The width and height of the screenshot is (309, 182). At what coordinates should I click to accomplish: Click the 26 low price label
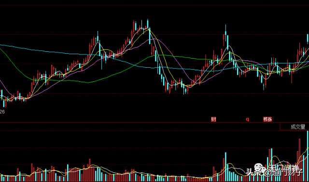pyautogui.click(x=2, y=112)
